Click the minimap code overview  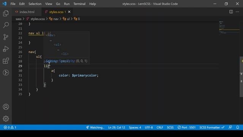(229, 27)
